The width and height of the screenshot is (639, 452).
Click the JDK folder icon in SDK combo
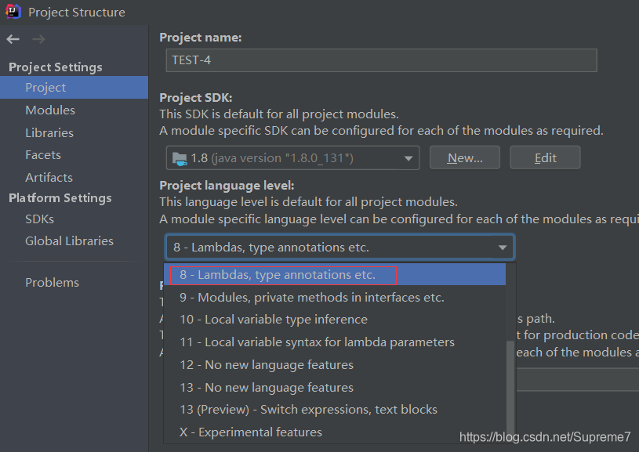point(179,158)
